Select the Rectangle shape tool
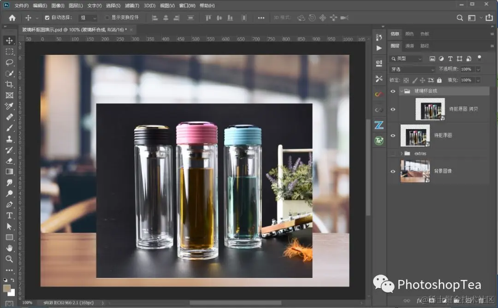 [9, 237]
